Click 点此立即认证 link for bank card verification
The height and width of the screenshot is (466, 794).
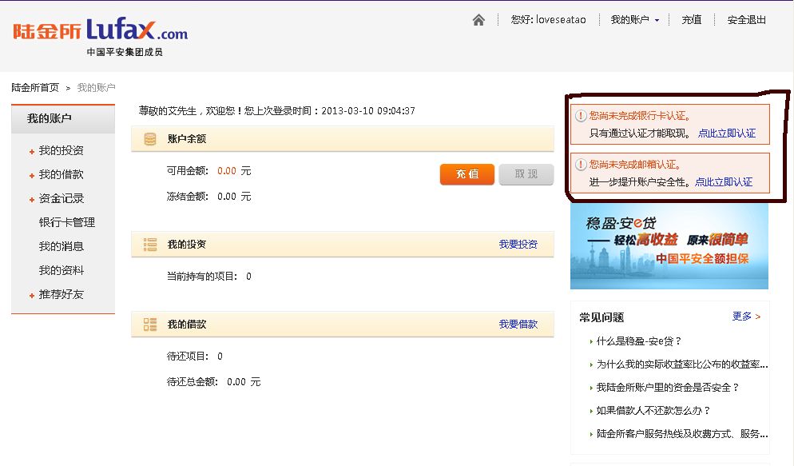(726, 133)
